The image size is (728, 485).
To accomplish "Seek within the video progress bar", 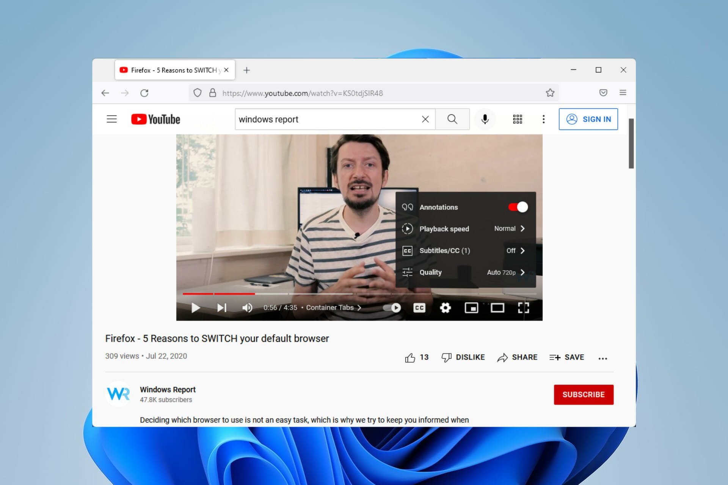I will coord(359,294).
